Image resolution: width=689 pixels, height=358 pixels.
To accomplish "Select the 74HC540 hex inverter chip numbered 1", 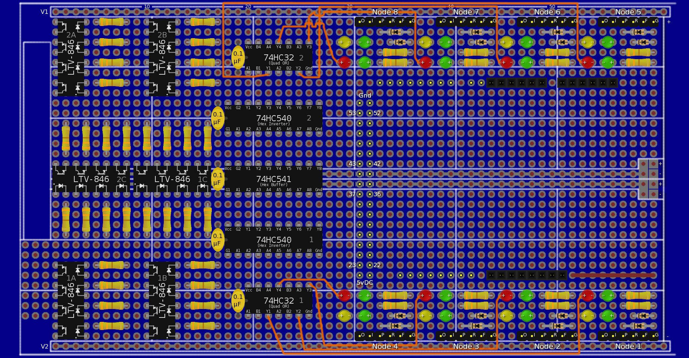I will [x=274, y=240].
